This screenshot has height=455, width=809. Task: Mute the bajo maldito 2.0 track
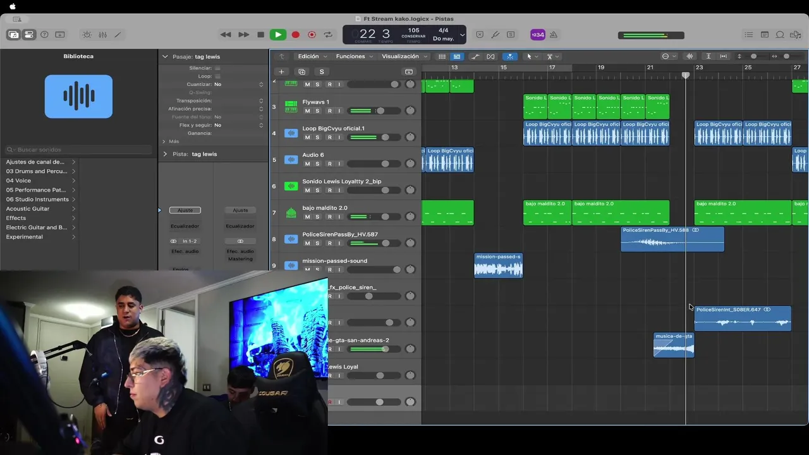tap(308, 217)
